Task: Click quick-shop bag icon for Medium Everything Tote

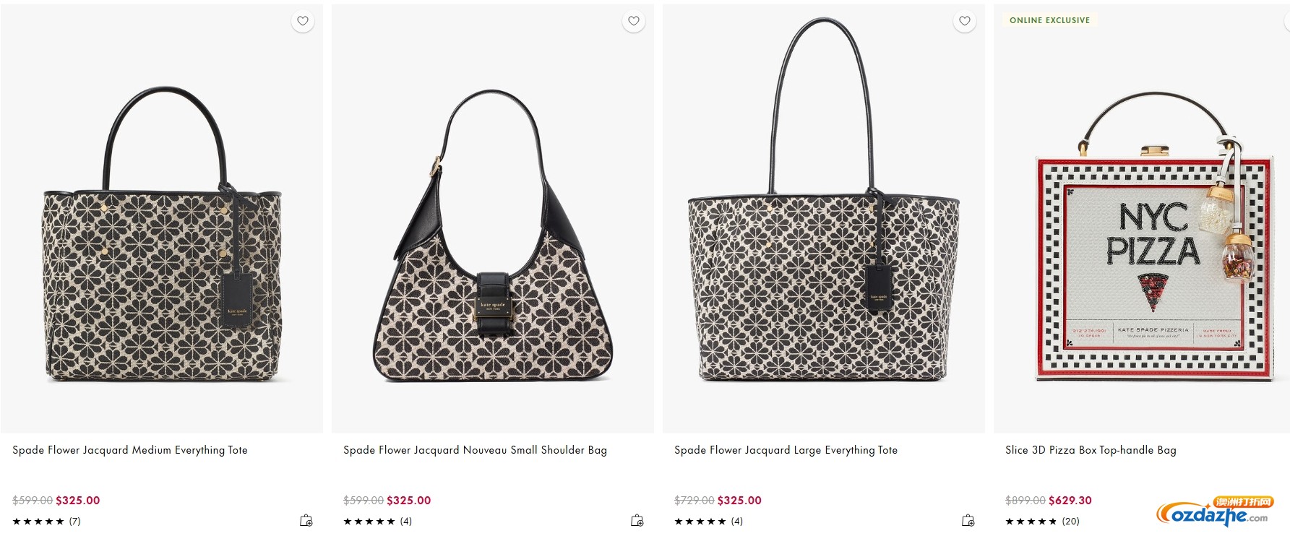Action: tap(306, 520)
